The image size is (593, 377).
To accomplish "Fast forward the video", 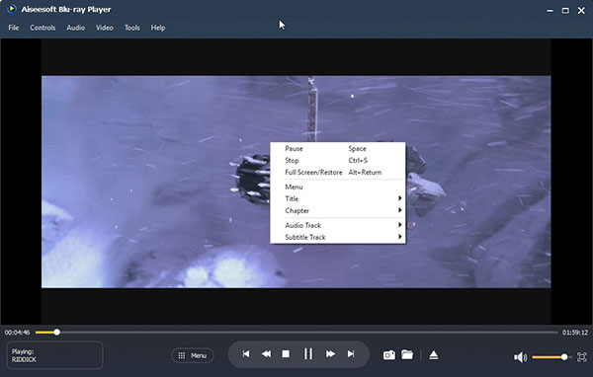I will pos(330,354).
